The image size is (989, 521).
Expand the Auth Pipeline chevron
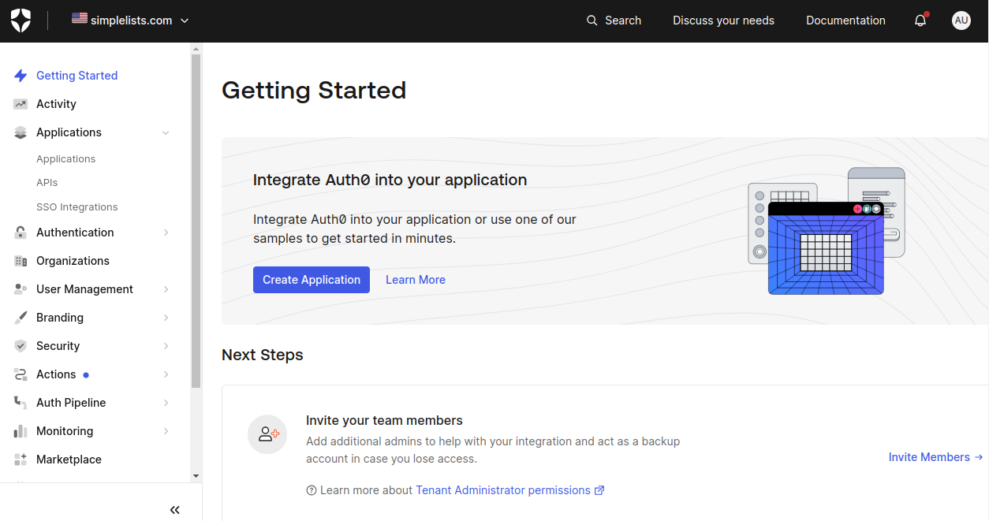pyautogui.click(x=166, y=403)
